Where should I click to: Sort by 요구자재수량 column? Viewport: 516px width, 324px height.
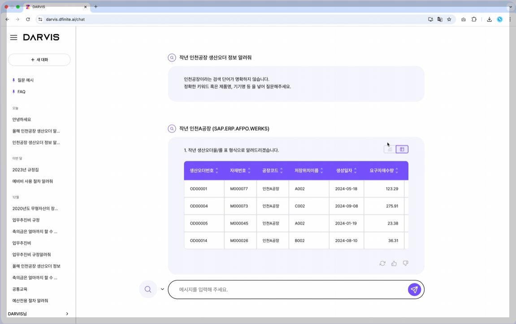click(x=397, y=171)
